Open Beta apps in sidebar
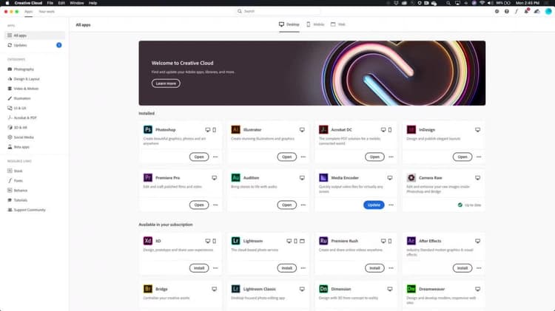This screenshot has height=311, width=555. point(18,147)
